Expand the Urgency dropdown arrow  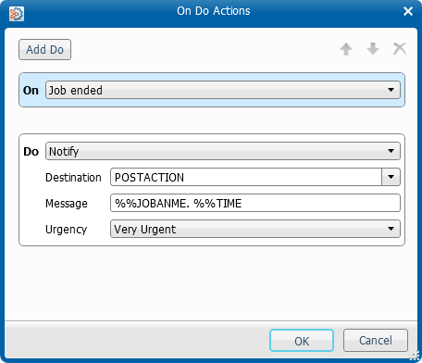coord(391,229)
